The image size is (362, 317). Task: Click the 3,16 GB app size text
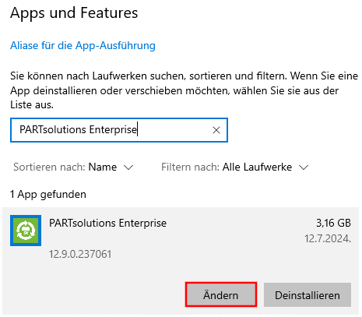333,223
